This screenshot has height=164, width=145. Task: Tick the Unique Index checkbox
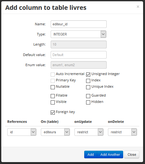point(88,87)
